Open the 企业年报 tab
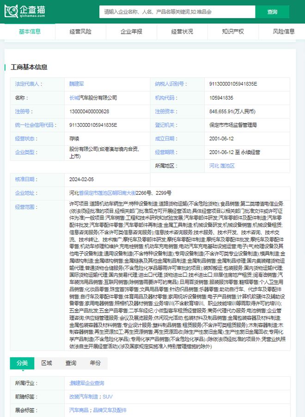Viewport: 305px width, 417px height. tap(131, 31)
